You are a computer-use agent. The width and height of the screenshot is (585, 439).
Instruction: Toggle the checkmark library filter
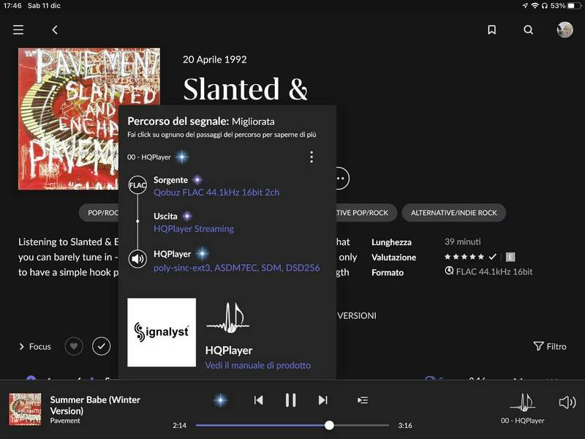102,346
